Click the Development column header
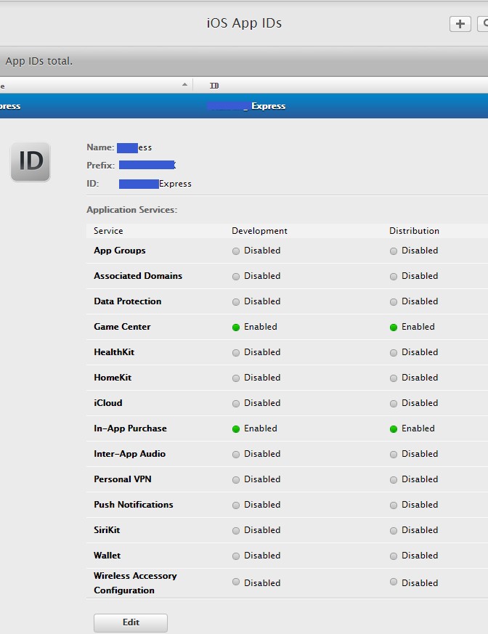The height and width of the screenshot is (634, 488). pos(259,231)
